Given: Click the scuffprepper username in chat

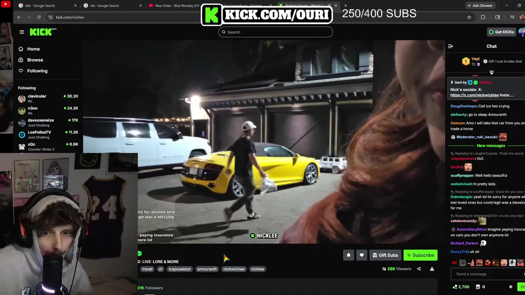Looking at the screenshot, I should (462, 175).
